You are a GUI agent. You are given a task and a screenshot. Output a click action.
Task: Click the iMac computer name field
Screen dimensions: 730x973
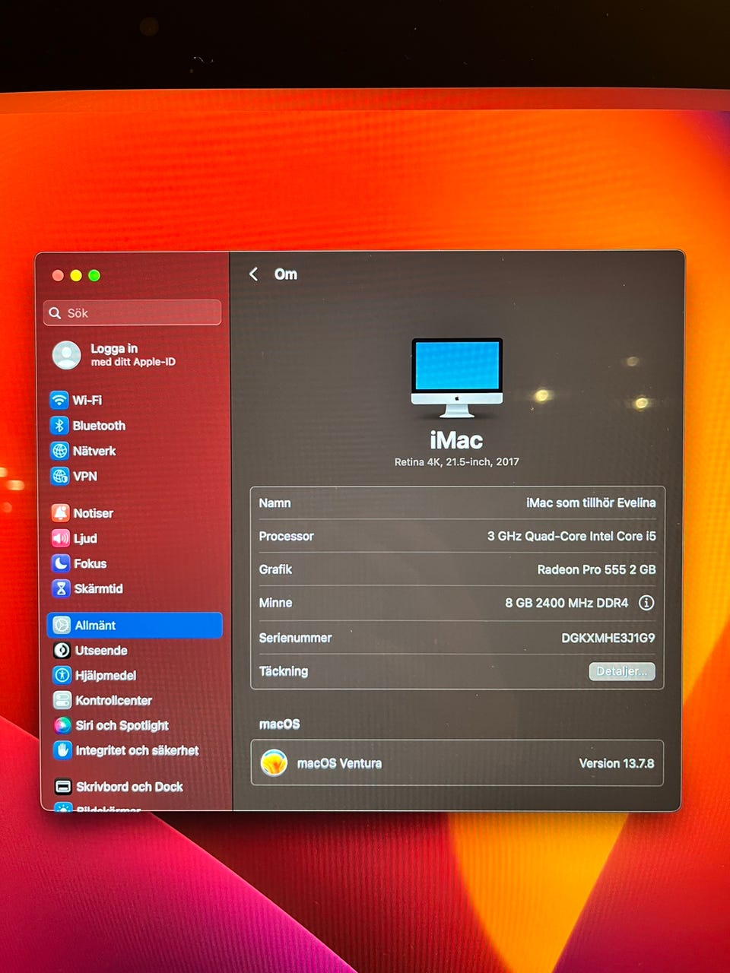590,502
